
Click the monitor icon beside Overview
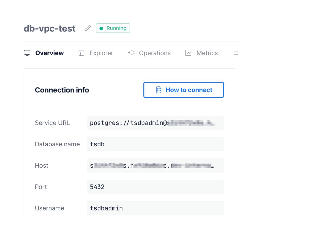27,53
